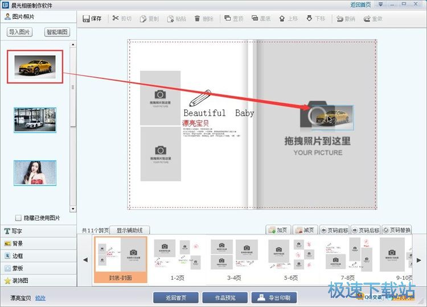Toggle the 隐藏已使用图片 checkbox
Viewport: 427px width, 307px height.
tap(18, 218)
